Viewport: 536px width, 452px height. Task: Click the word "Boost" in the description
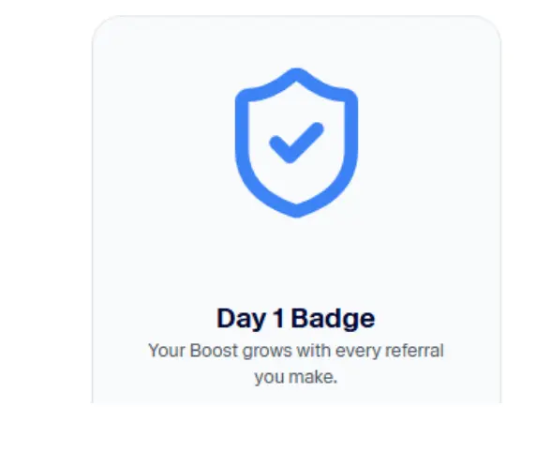tap(214, 351)
